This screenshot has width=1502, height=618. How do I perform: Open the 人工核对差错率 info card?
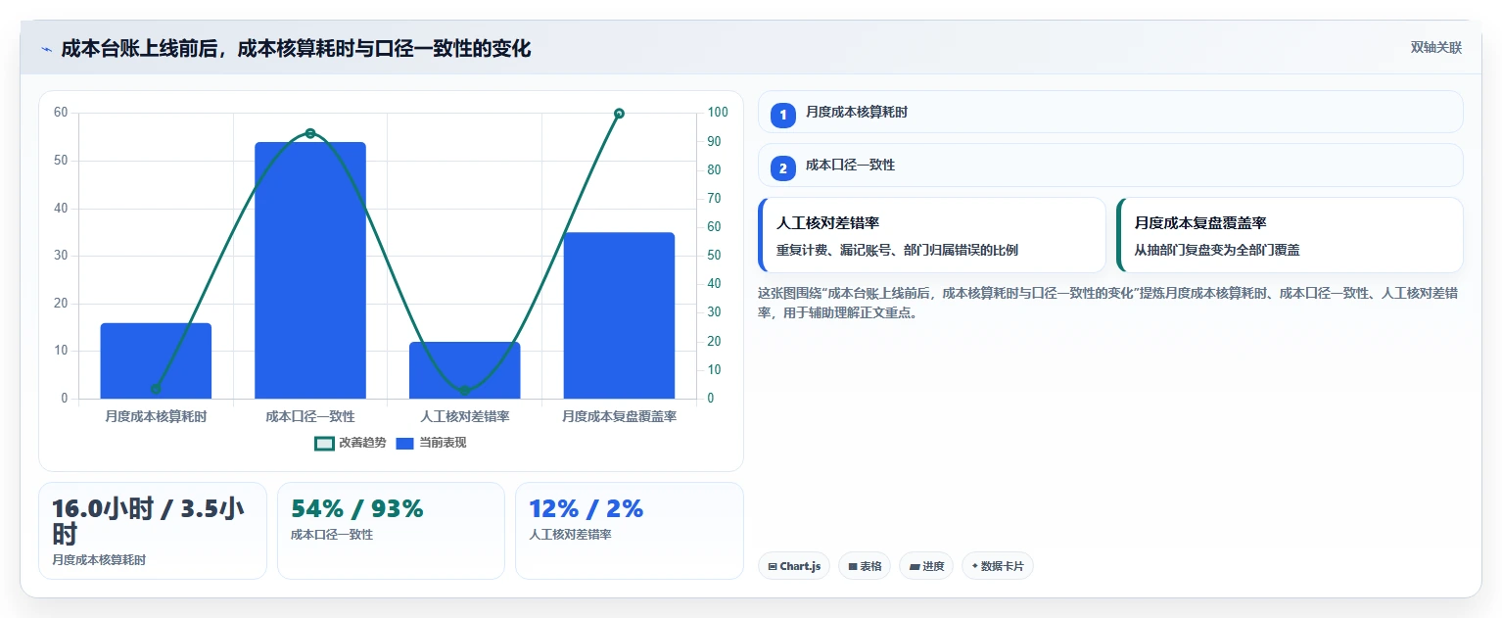point(932,235)
